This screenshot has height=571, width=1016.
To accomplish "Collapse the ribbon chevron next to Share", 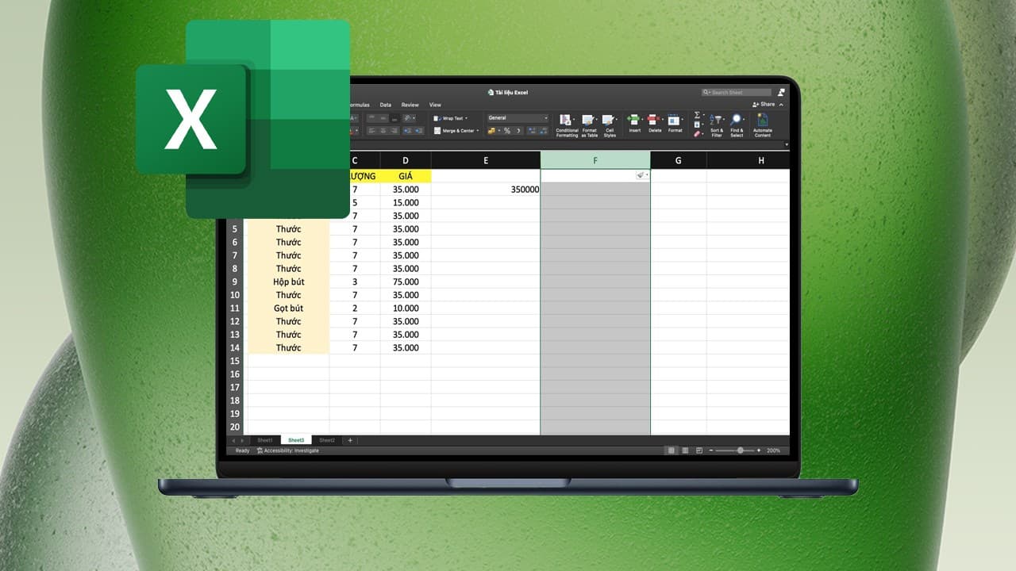I will [780, 105].
